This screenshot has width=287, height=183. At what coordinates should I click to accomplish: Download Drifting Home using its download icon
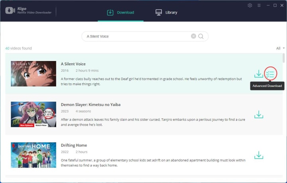259,155
